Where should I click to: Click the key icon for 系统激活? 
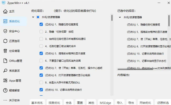(x=5, y=71)
